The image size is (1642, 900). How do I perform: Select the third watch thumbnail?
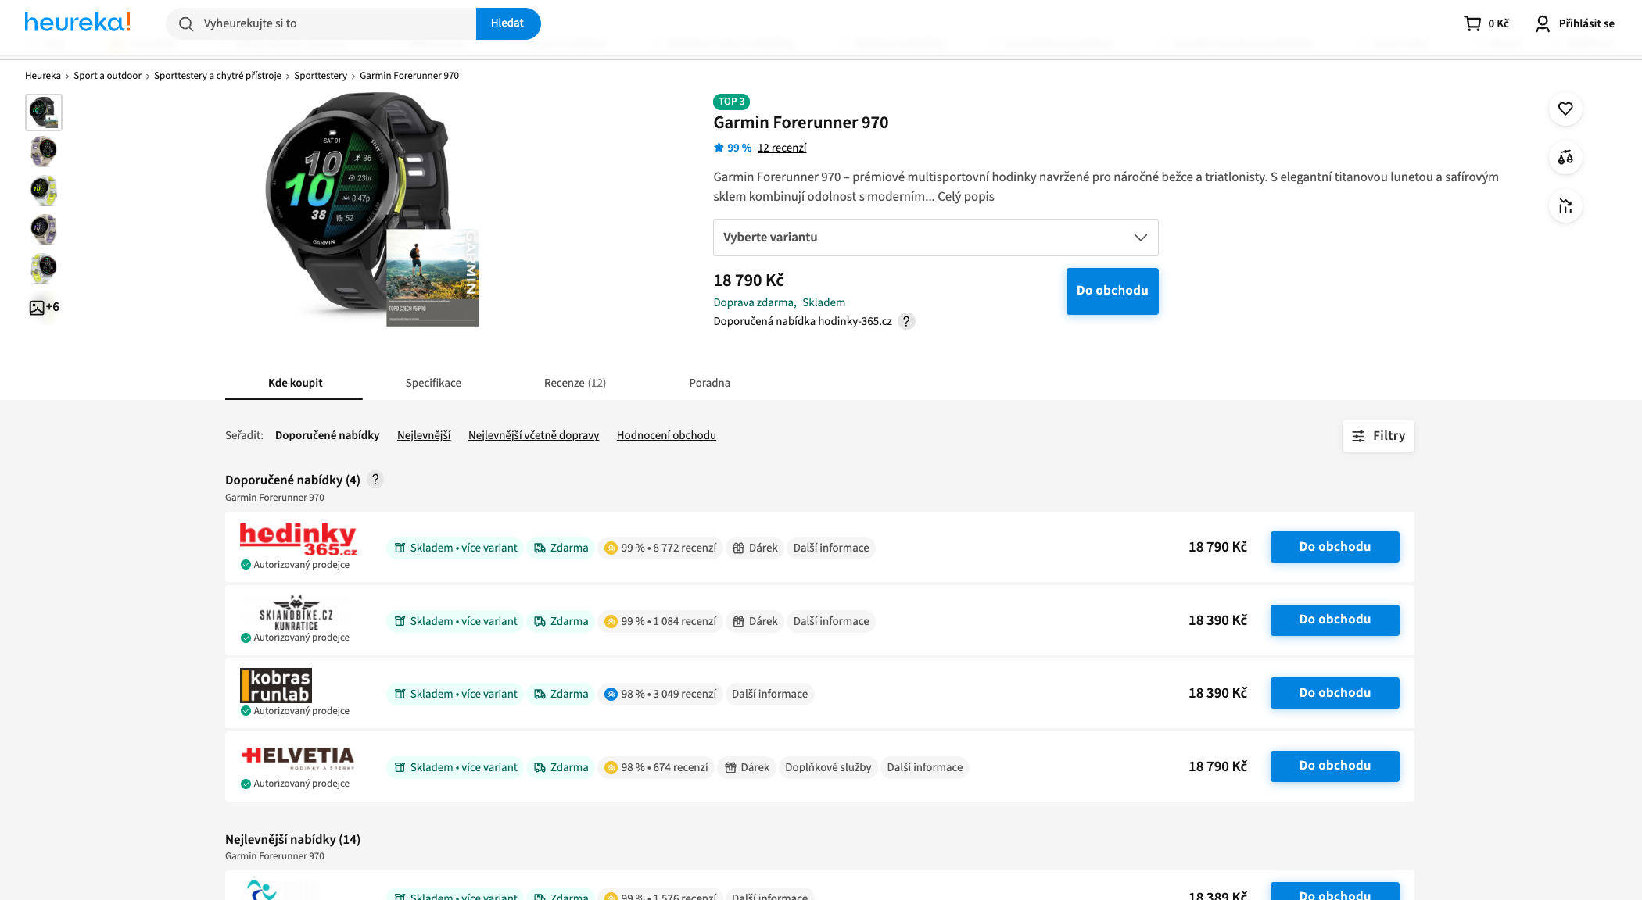(44, 191)
